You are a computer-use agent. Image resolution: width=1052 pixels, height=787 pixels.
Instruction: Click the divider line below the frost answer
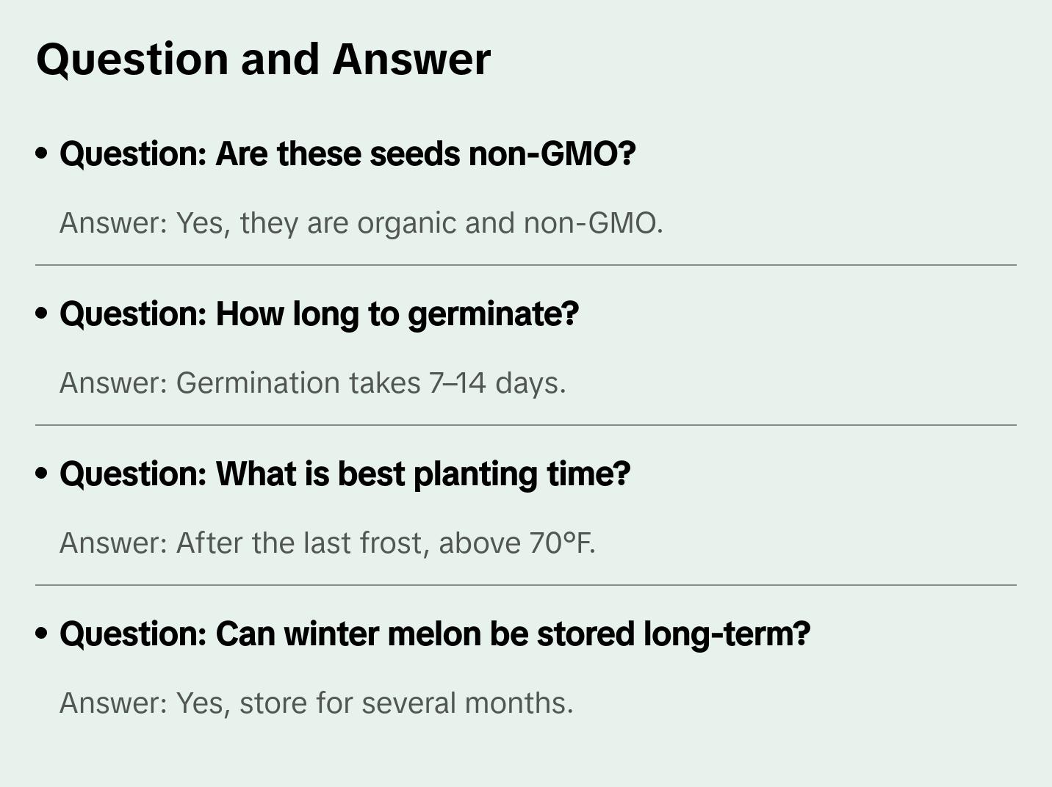coord(526,585)
